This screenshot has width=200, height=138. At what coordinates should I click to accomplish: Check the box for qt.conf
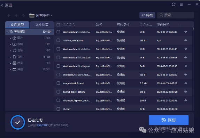pyautogui.click(x=58, y=109)
